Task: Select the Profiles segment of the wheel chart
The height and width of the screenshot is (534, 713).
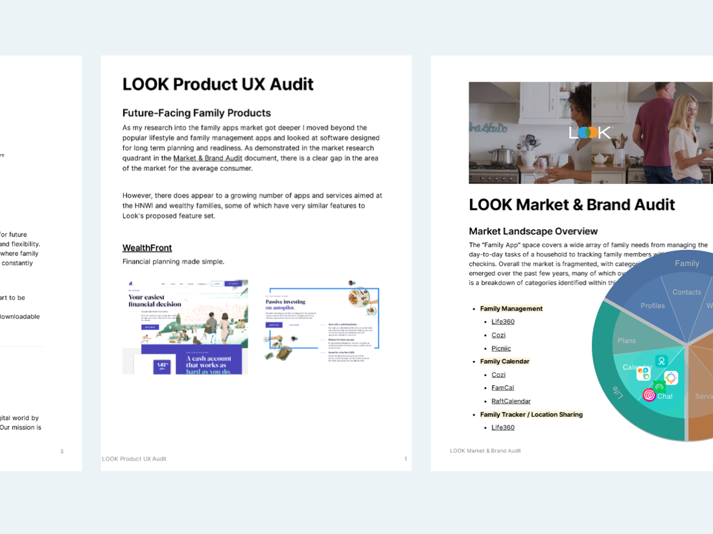Action: click(653, 306)
